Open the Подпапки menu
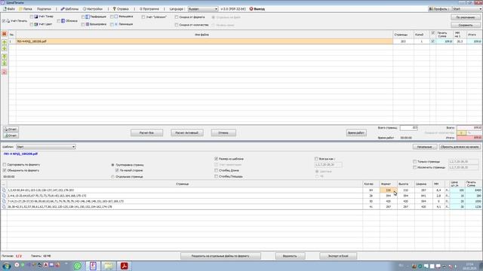The width and height of the screenshot is (483, 271). click(44, 9)
